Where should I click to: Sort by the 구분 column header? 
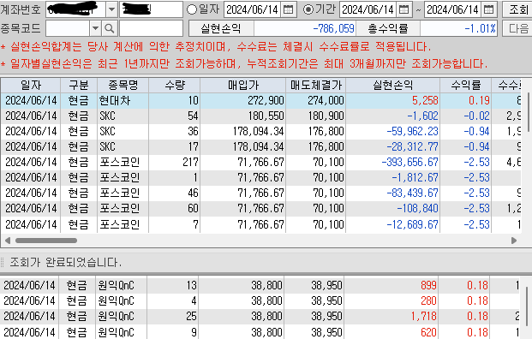pyautogui.click(x=79, y=85)
